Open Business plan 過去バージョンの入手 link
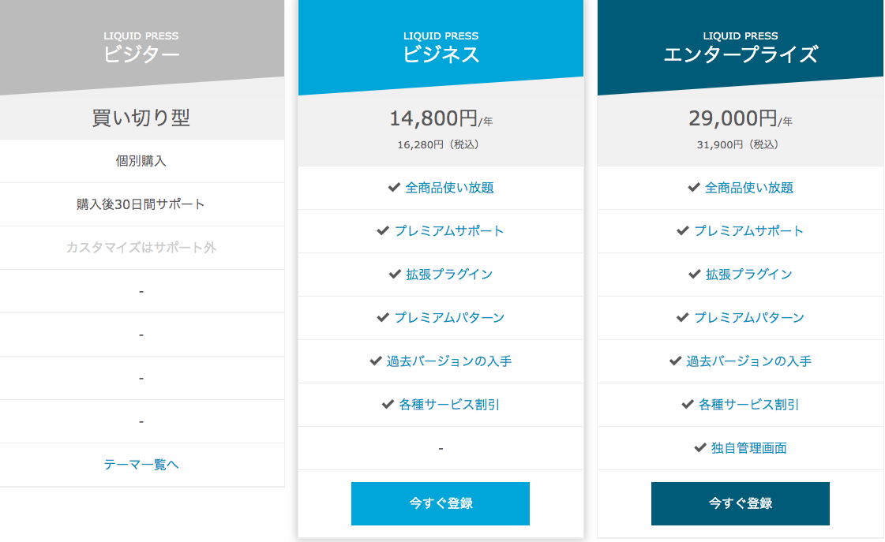Image resolution: width=885 pixels, height=542 pixels. click(449, 361)
